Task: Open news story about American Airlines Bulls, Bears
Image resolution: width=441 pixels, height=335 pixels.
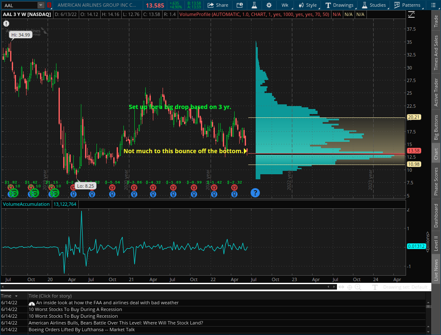Action: pyautogui.click(x=115, y=323)
